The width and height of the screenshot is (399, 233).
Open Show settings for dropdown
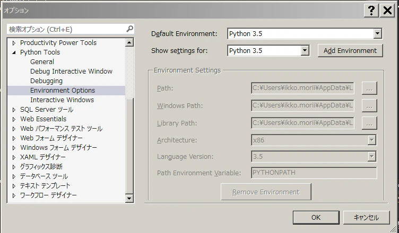coord(305,50)
